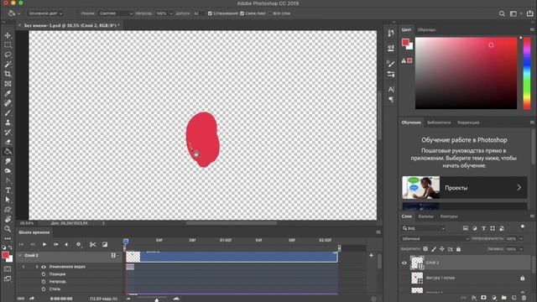Screen dimensions: 537x302
Task: Create new adjustment layer icon
Action: click(x=494, y=298)
